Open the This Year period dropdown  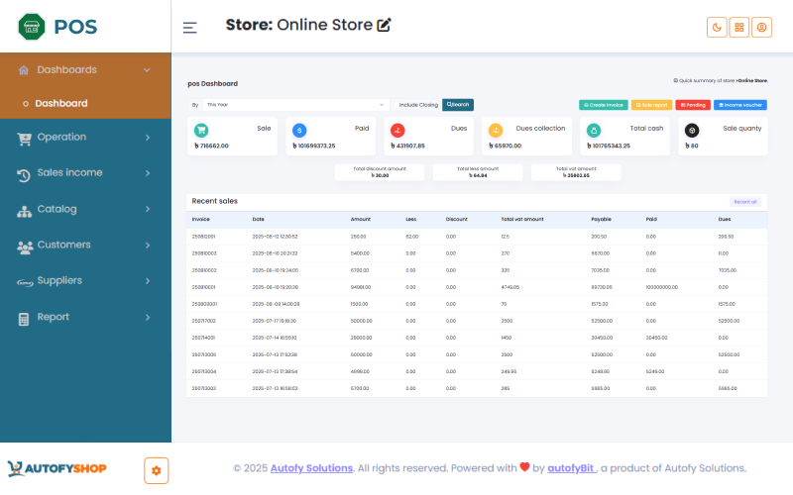[x=295, y=105]
